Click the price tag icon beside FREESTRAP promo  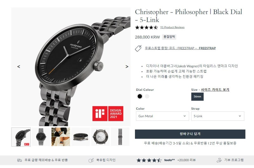(138, 48)
